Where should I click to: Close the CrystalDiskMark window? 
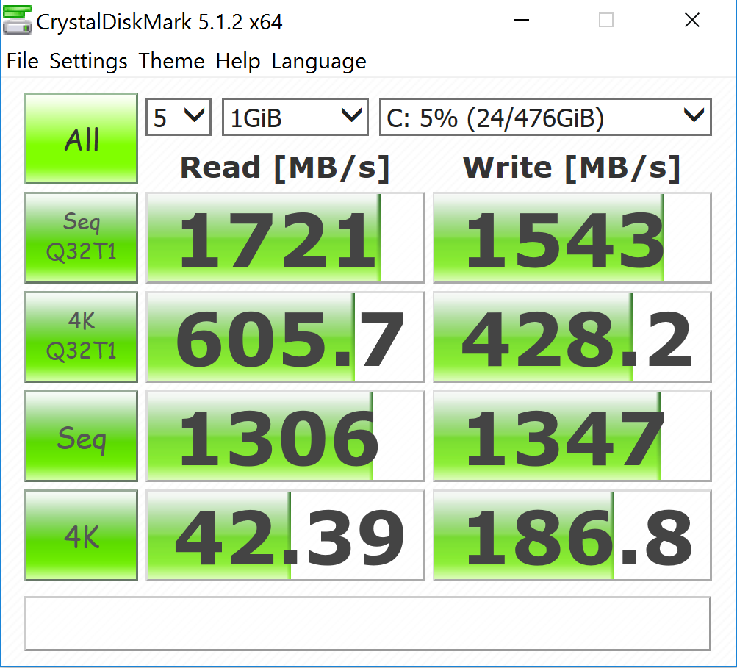[x=692, y=21]
